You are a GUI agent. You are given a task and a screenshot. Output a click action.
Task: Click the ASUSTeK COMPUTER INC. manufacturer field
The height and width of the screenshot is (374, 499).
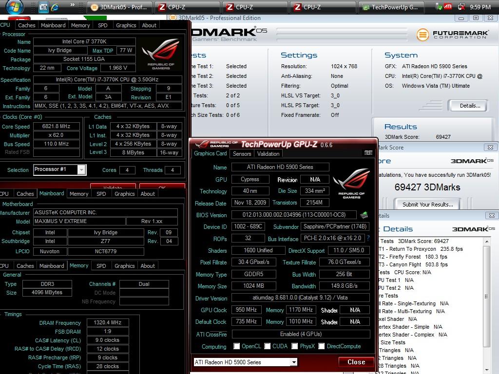pos(105,212)
